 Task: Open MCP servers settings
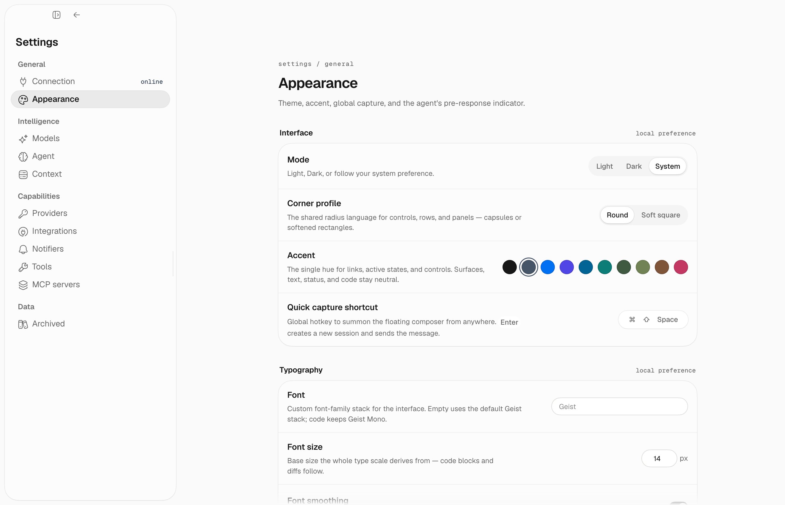click(x=90, y=285)
